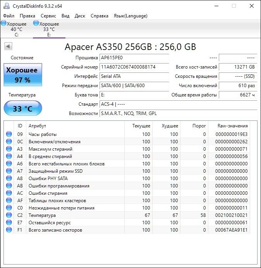Image resolution: width=261 pixels, height=268 pixels.
Task: Click the status orb for attribute C2 Температура
Action: point(9,215)
